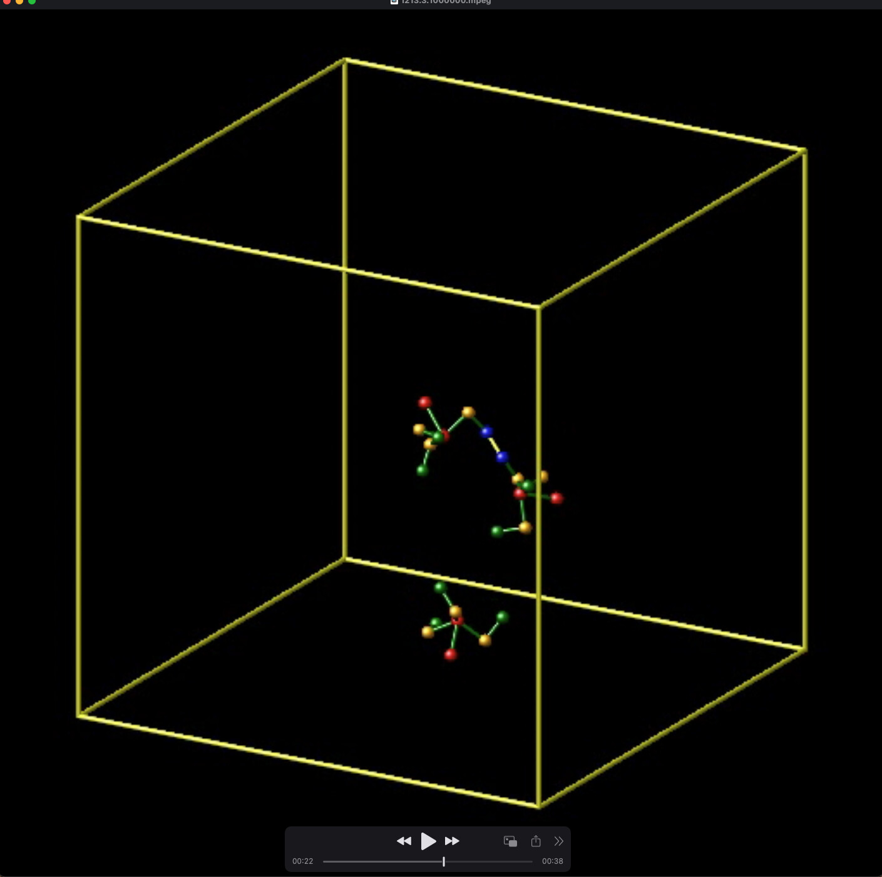Click the fast-forward button
The width and height of the screenshot is (882, 877).
(452, 841)
